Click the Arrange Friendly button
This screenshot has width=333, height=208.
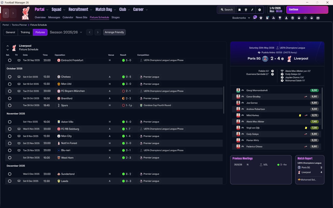tap(114, 32)
